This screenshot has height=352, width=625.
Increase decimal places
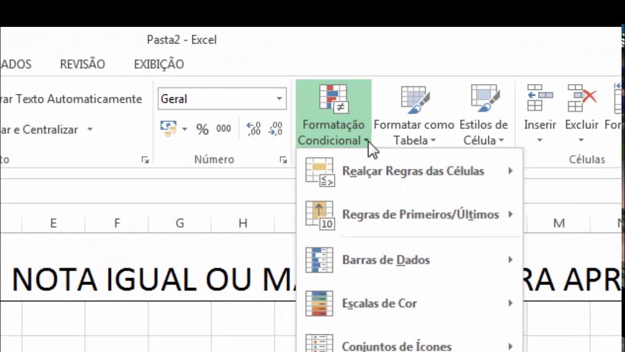click(253, 129)
